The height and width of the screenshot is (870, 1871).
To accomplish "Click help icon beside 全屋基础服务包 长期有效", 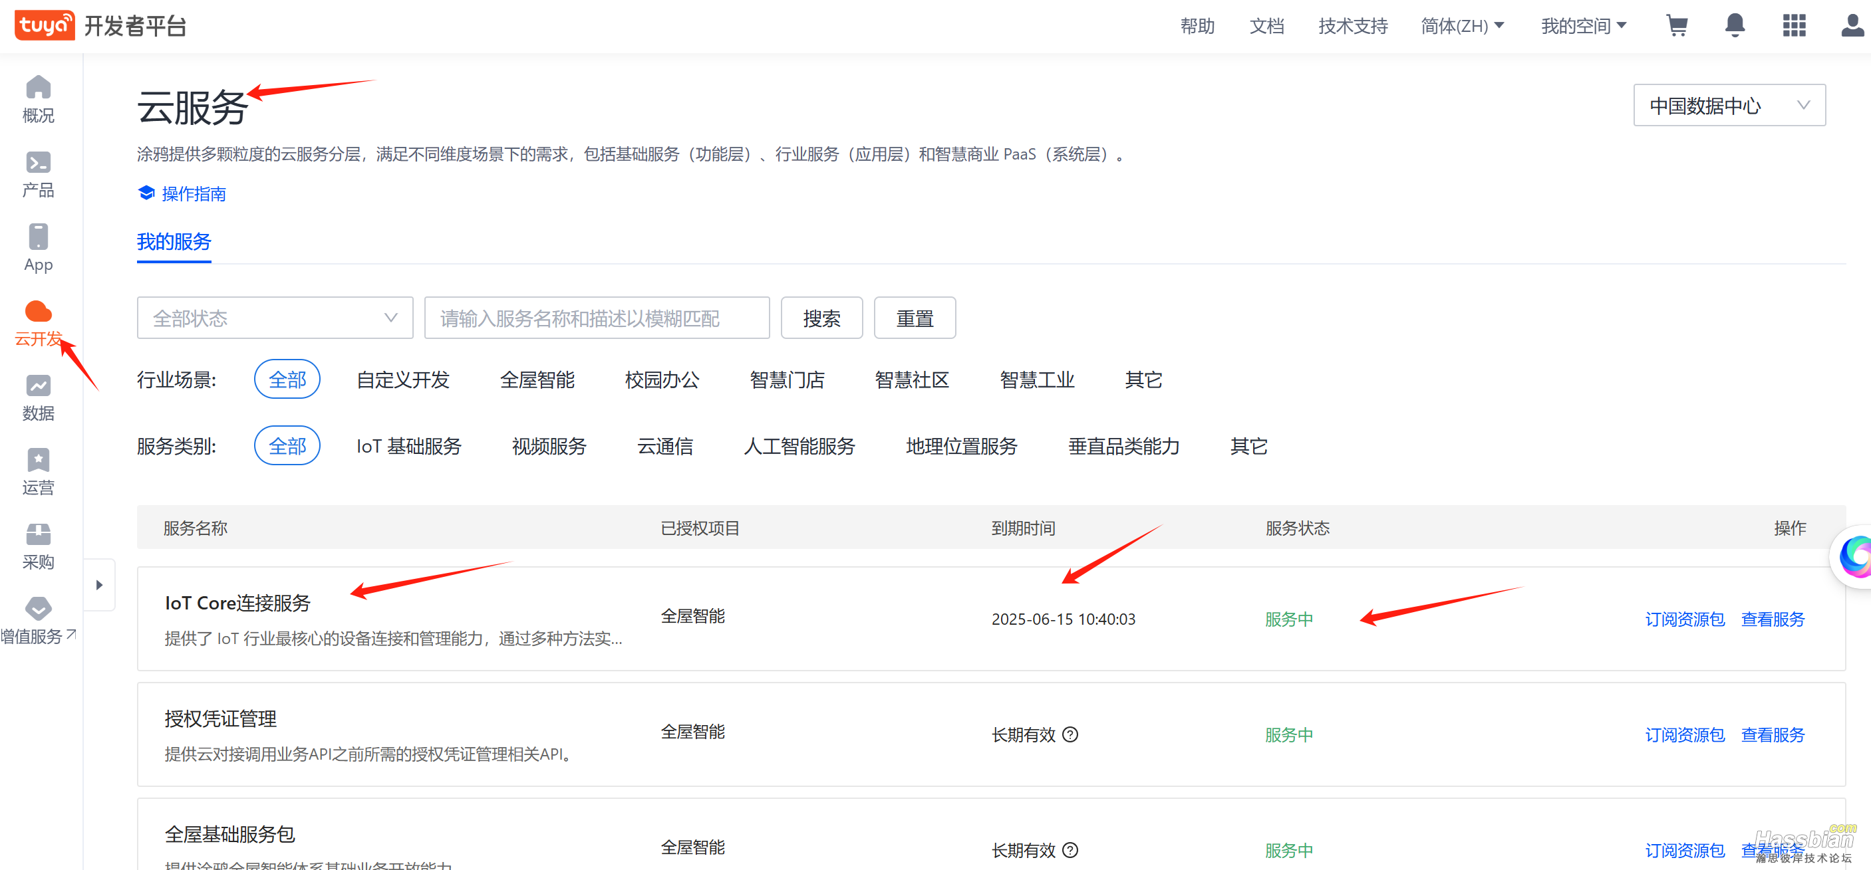I will (1070, 849).
